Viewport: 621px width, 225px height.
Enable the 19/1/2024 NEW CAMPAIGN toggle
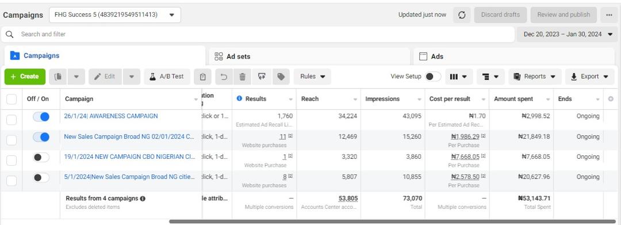(x=41, y=157)
